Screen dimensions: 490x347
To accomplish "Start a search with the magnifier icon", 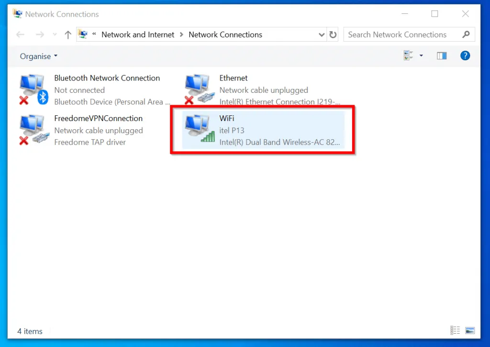I will 466,34.
